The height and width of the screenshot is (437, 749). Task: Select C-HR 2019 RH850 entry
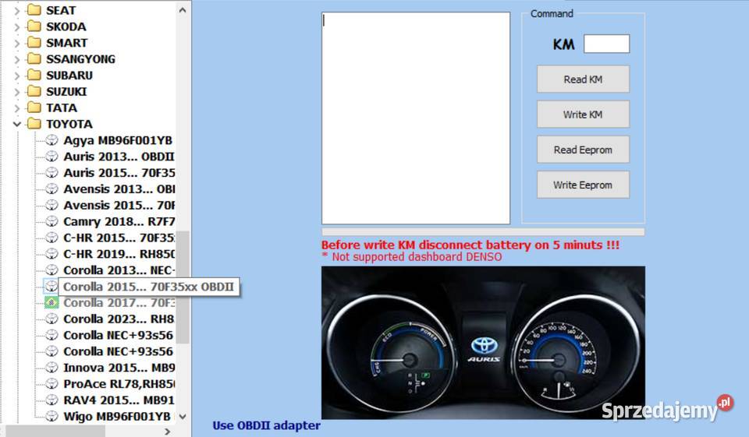click(118, 254)
